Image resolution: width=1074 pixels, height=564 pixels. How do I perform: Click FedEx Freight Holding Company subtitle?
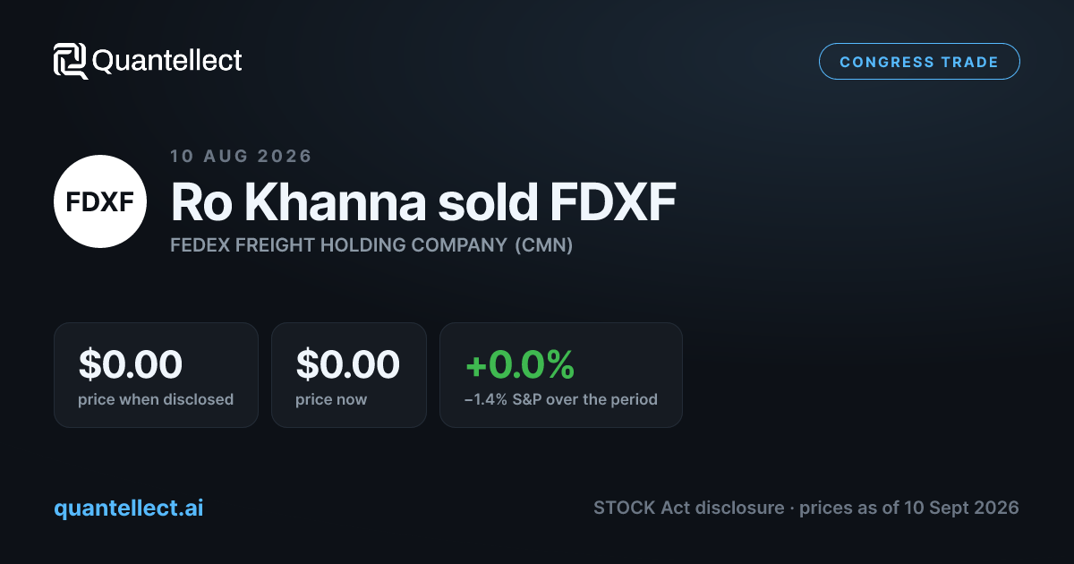338,244
